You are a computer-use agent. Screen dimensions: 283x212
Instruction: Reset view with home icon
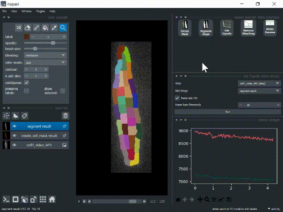pos(52,199)
